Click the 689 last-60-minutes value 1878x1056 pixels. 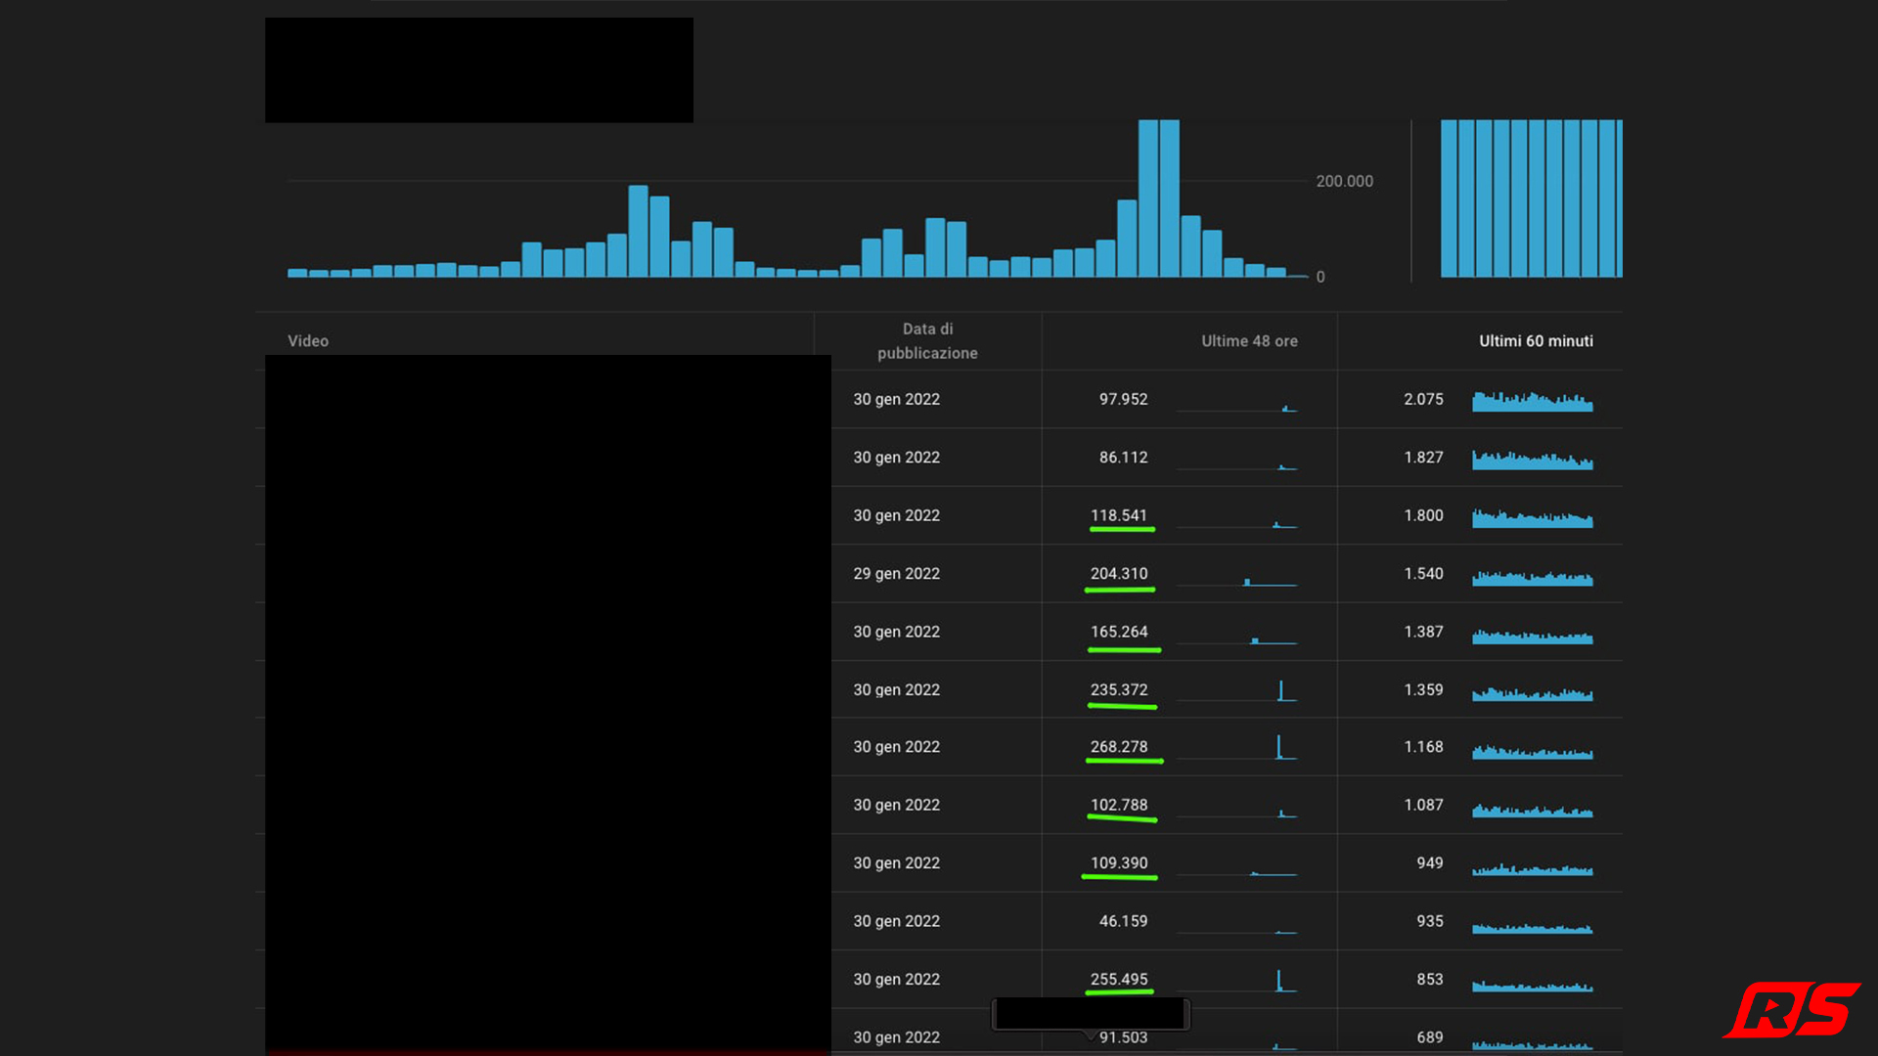tap(1429, 1037)
